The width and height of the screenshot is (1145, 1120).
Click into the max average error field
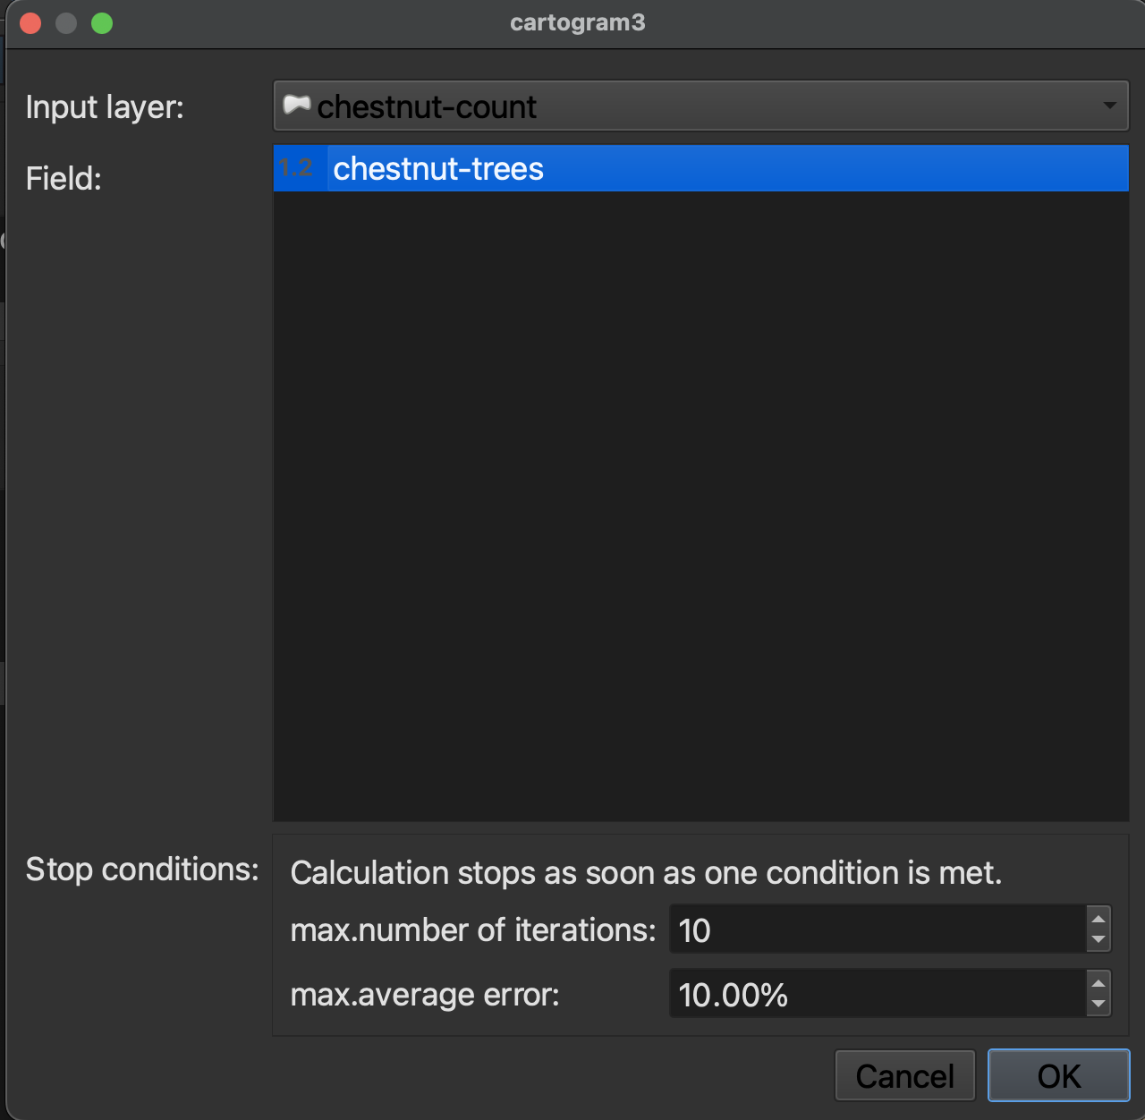(x=877, y=995)
